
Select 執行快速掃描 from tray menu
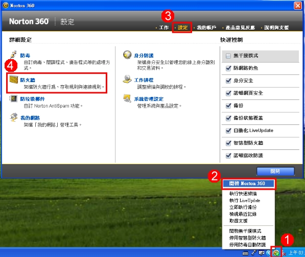click(243, 194)
